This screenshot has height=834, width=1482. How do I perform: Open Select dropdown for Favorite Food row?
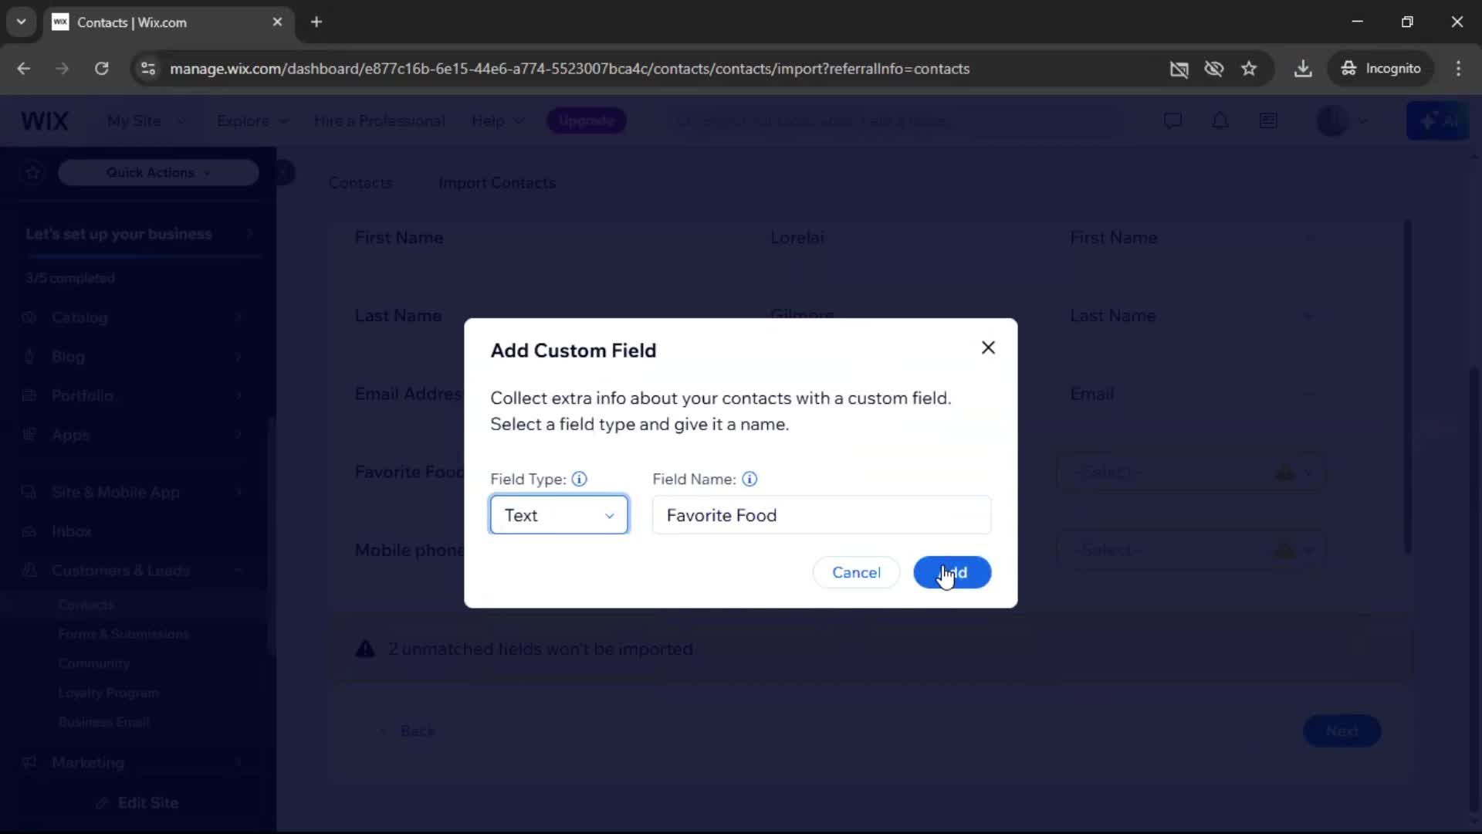[1191, 472]
